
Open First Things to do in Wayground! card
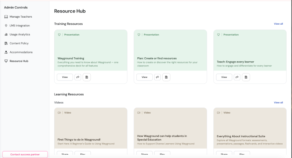click(x=91, y=128)
